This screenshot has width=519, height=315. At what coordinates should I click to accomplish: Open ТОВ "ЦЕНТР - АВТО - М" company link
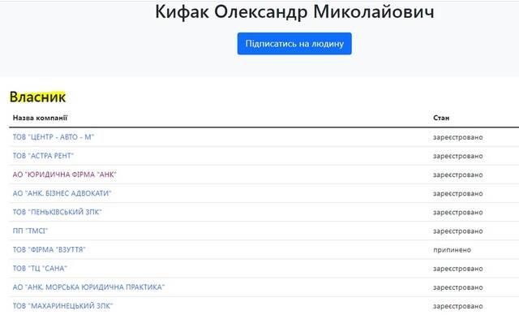point(54,137)
